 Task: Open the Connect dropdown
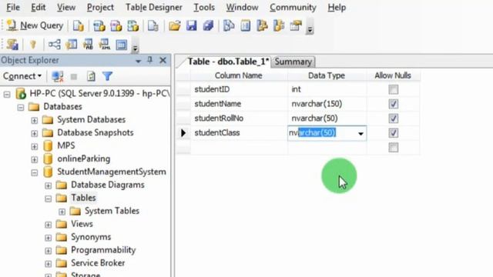click(x=22, y=76)
